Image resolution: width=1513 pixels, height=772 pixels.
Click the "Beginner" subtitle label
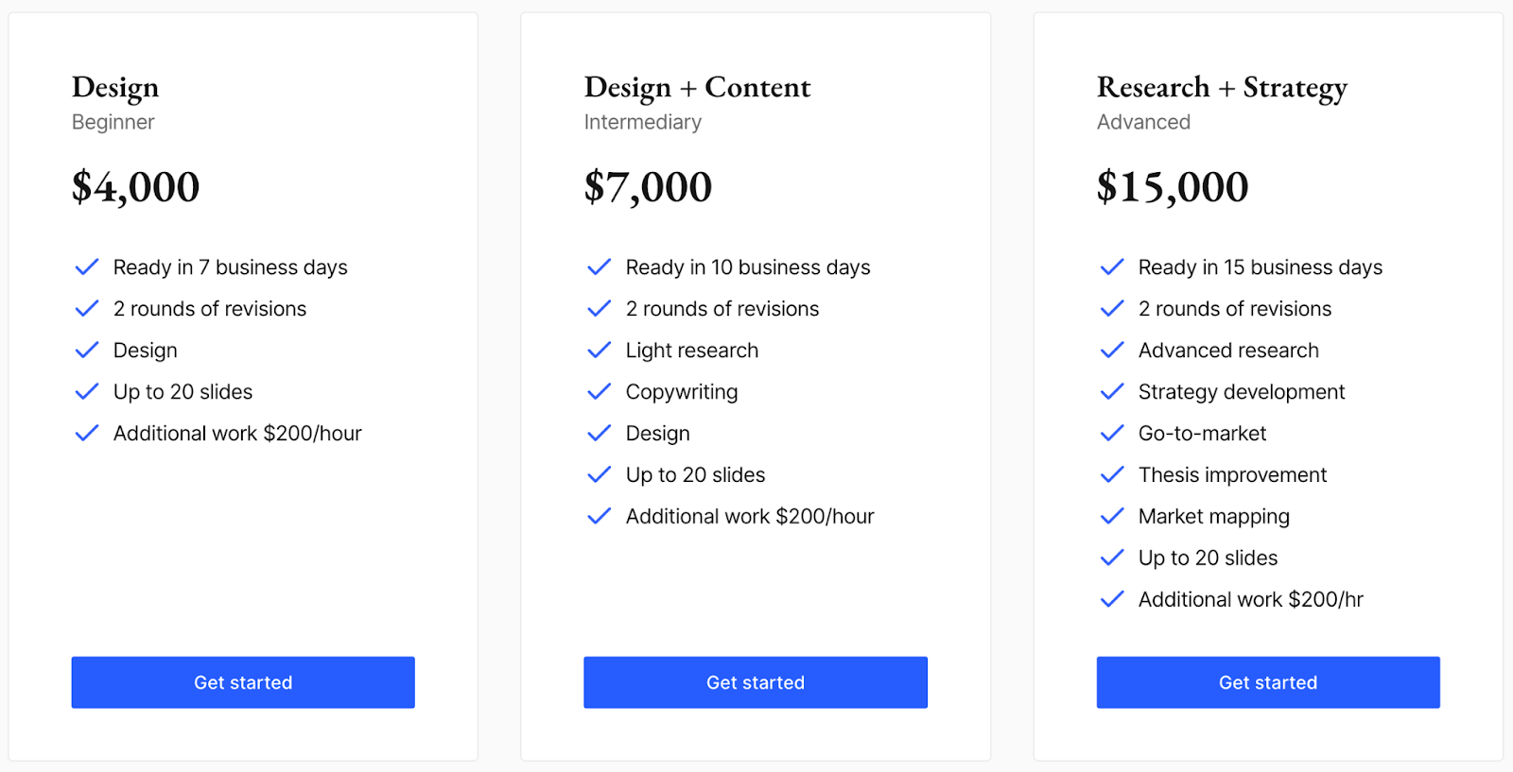[x=113, y=121]
